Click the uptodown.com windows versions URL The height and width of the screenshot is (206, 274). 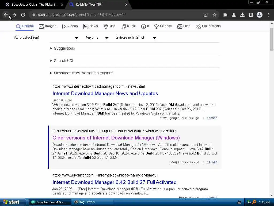[x=115, y=131]
